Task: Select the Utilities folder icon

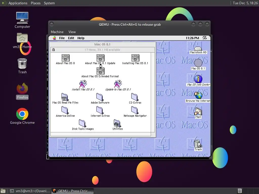Action: click(117, 123)
